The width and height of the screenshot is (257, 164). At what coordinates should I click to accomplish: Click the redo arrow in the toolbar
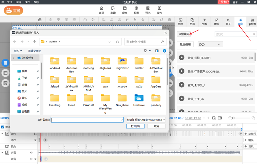tap(162, 20)
